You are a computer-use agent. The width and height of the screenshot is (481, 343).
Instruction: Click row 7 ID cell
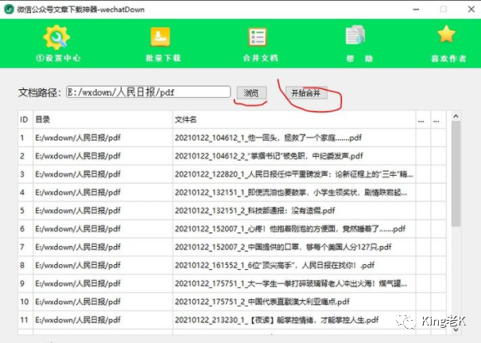tap(25, 247)
